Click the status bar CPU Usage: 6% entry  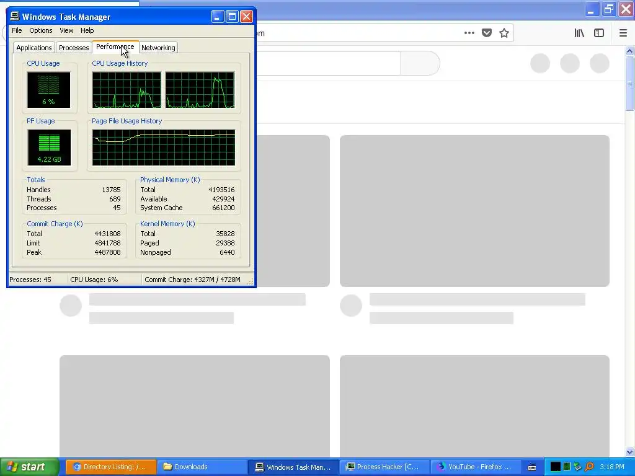[x=94, y=280]
